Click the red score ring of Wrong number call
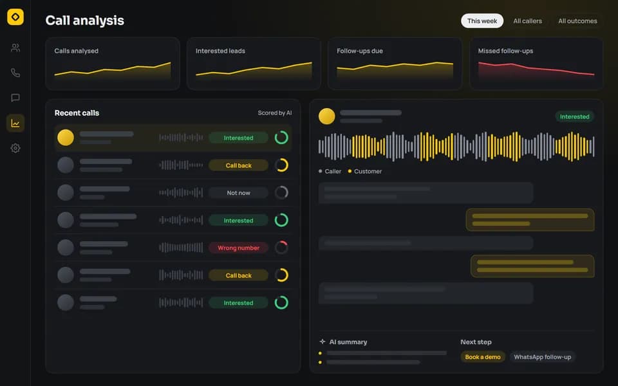 (281, 247)
